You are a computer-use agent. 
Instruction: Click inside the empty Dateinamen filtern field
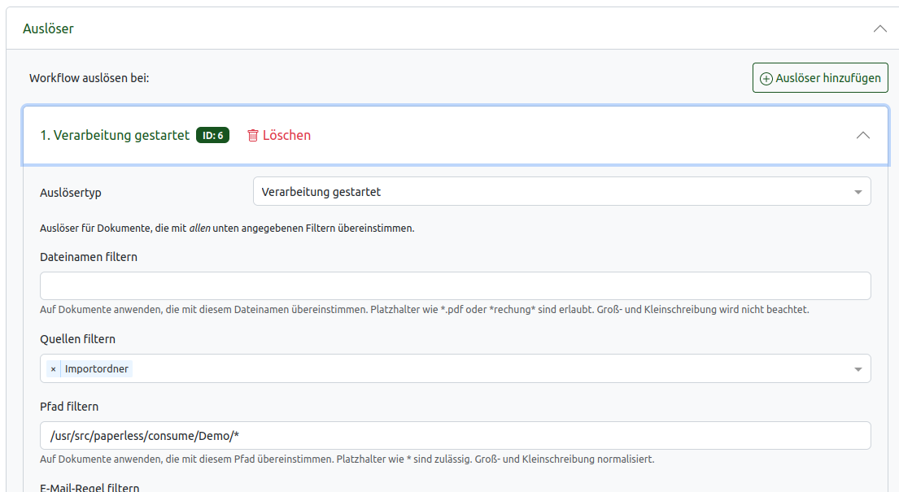(454, 285)
